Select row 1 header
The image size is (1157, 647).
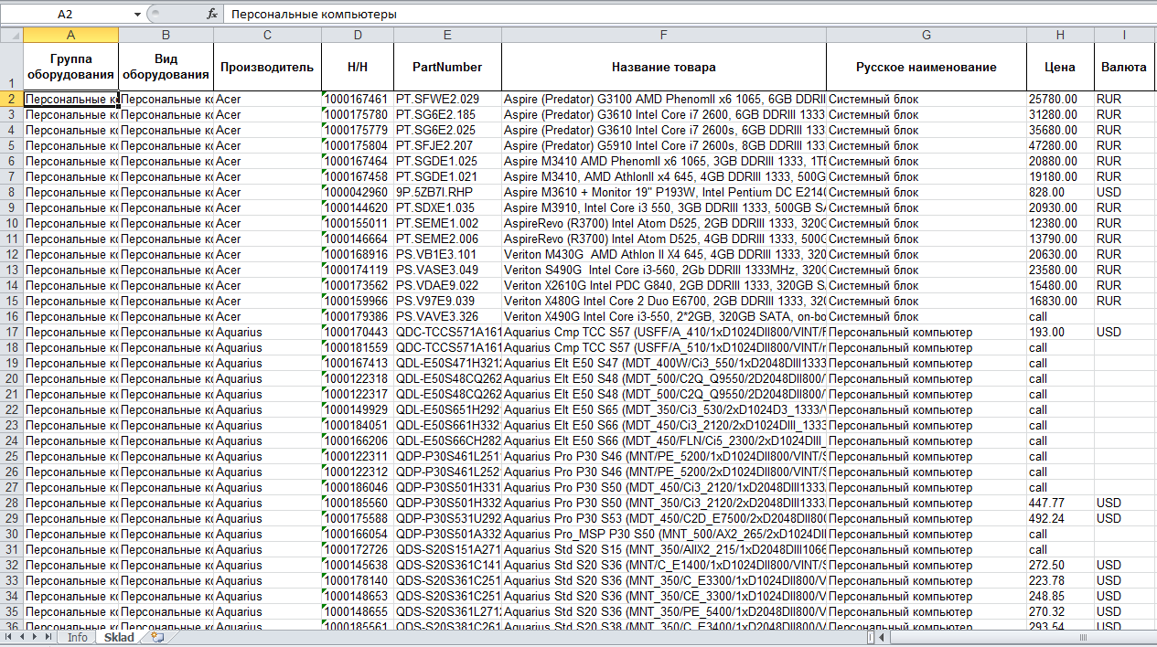click(12, 67)
